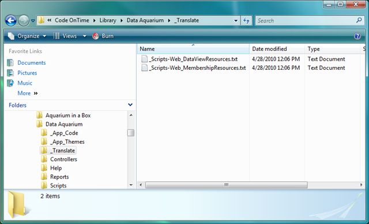
Task: Select the Help folder in tree
Action: pos(56,168)
